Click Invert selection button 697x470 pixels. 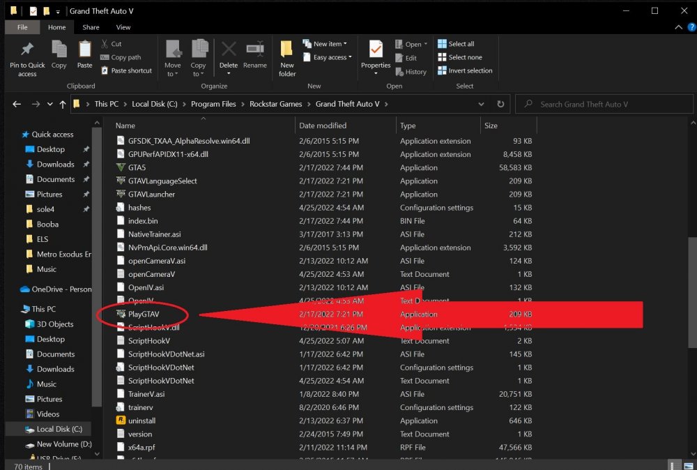coord(465,70)
